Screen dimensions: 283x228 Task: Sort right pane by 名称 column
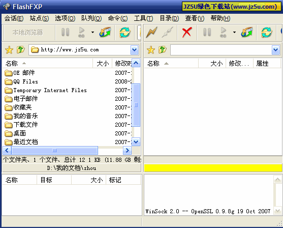click(171, 63)
